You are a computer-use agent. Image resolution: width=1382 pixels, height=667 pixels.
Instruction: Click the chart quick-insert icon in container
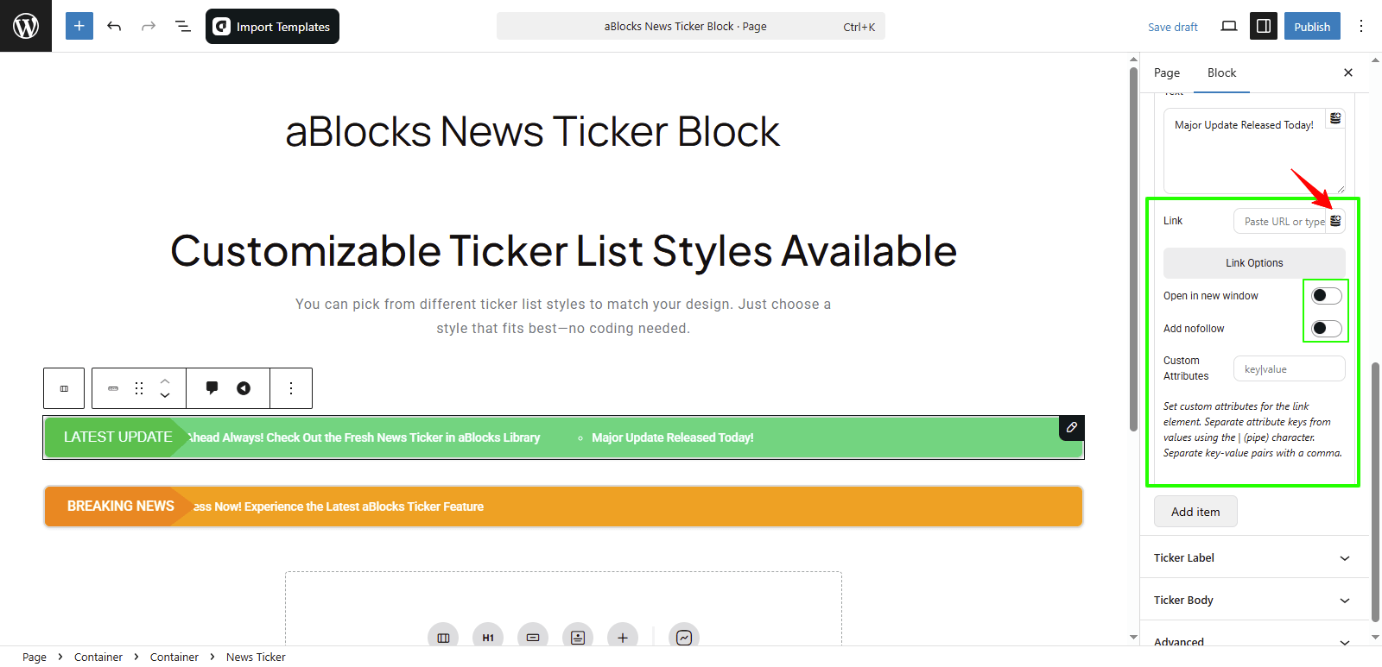pyautogui.click(x=684, y=638)
